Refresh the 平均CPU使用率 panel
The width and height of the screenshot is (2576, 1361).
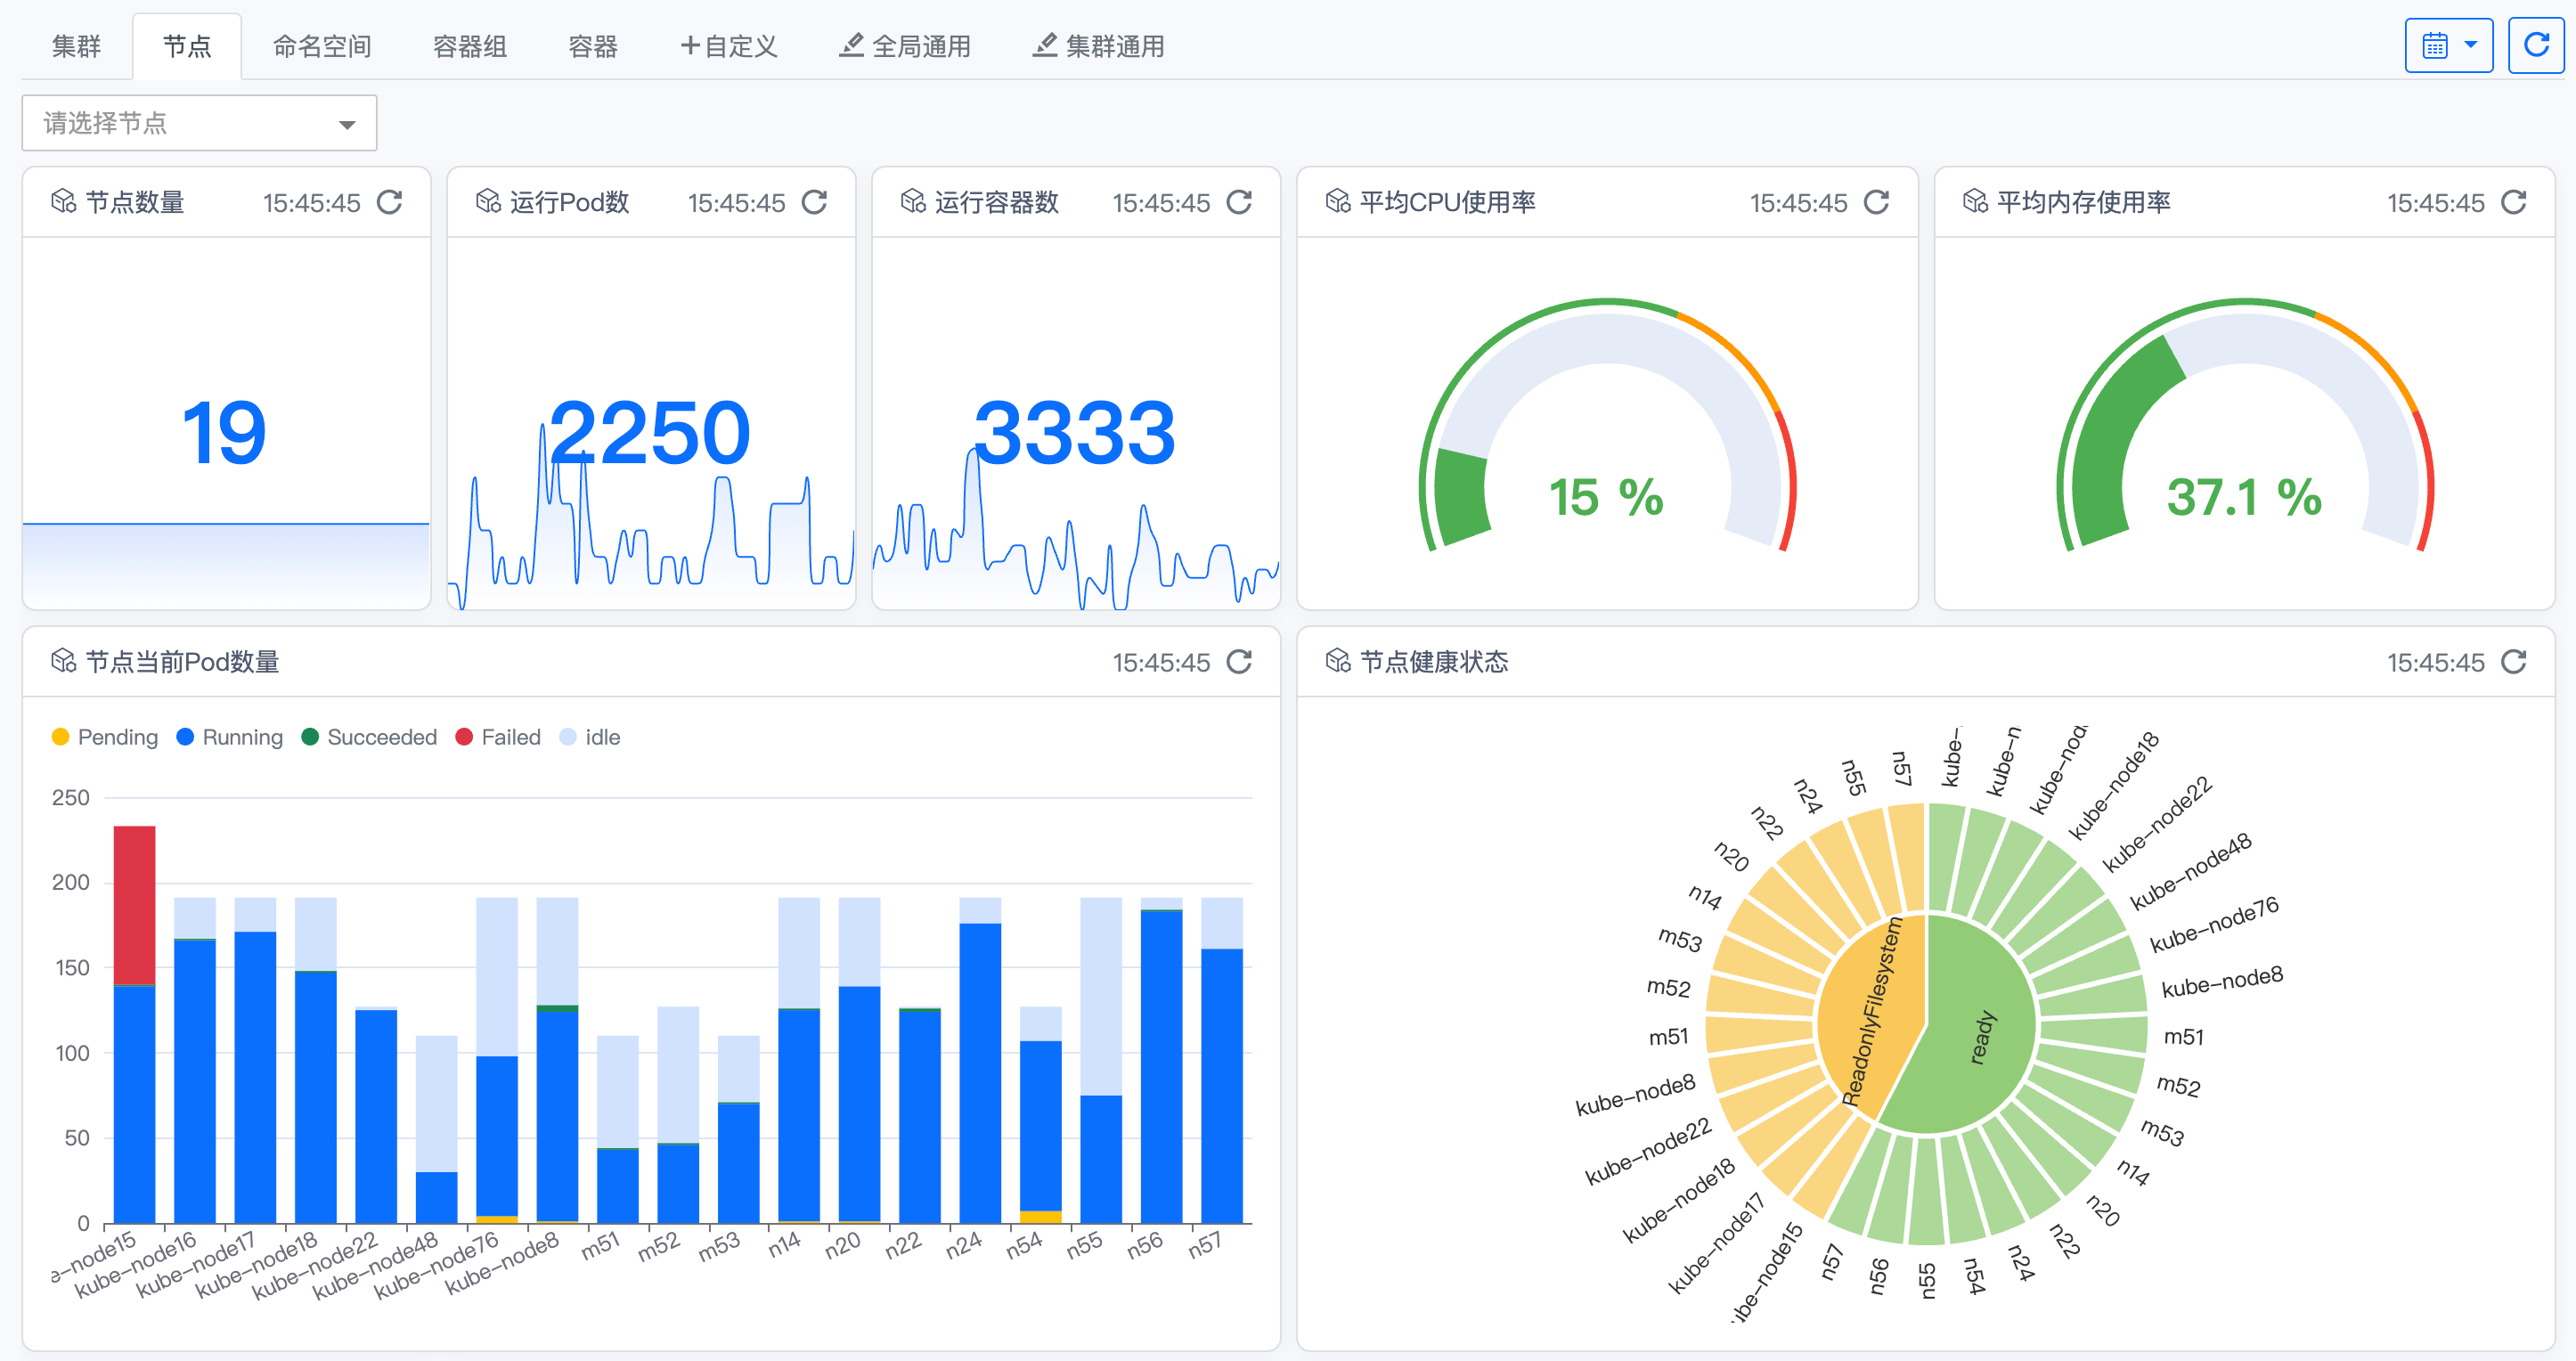click(x=1876, y=203)
